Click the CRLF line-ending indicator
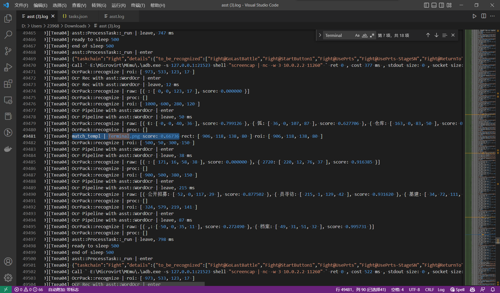This screenshot has width=500, height=293. tap(430, 289)
